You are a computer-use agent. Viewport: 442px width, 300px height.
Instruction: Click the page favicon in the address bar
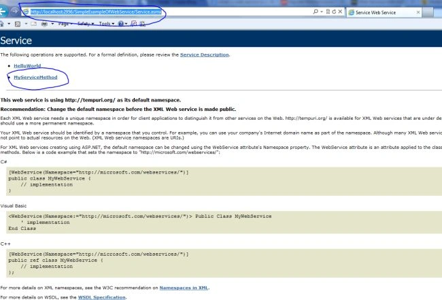26,12
